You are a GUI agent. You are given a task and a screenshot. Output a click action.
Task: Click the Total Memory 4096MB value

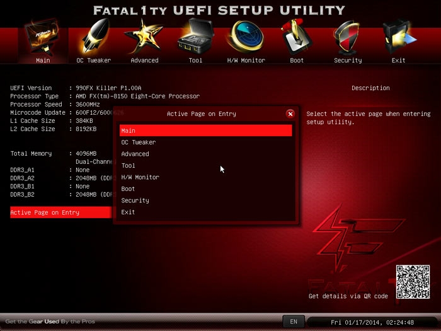click(x=86, y=154)
